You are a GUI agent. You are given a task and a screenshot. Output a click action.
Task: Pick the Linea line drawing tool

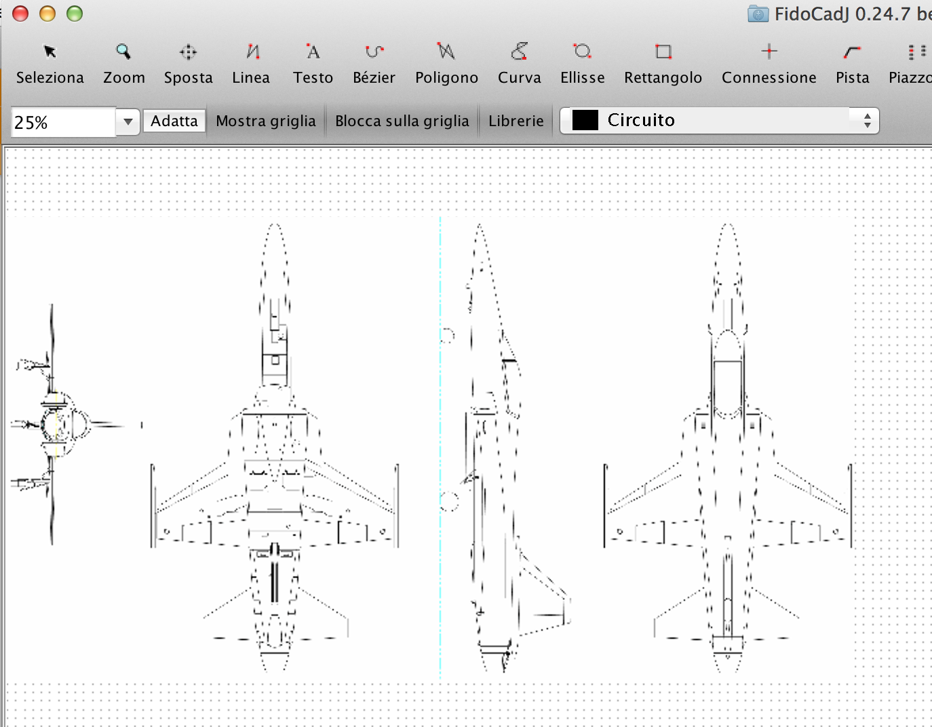[251, 63]
